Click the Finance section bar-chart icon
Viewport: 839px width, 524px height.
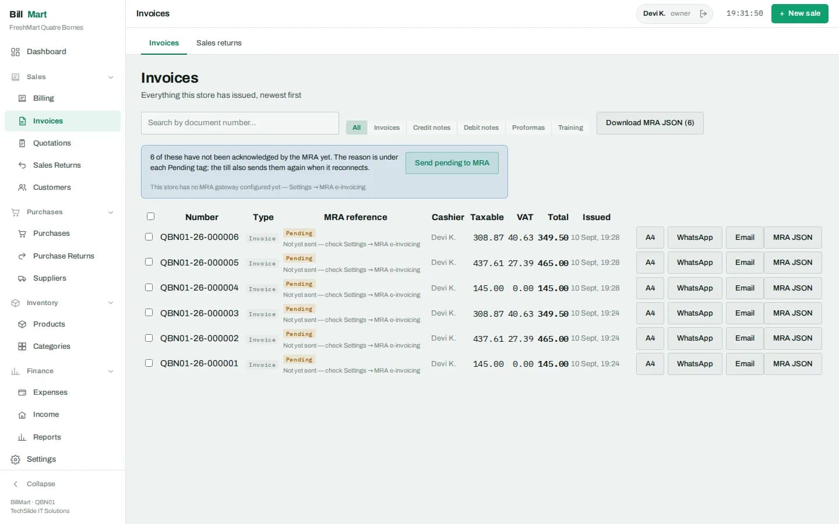pyautogui.click(x=16, y=371)
